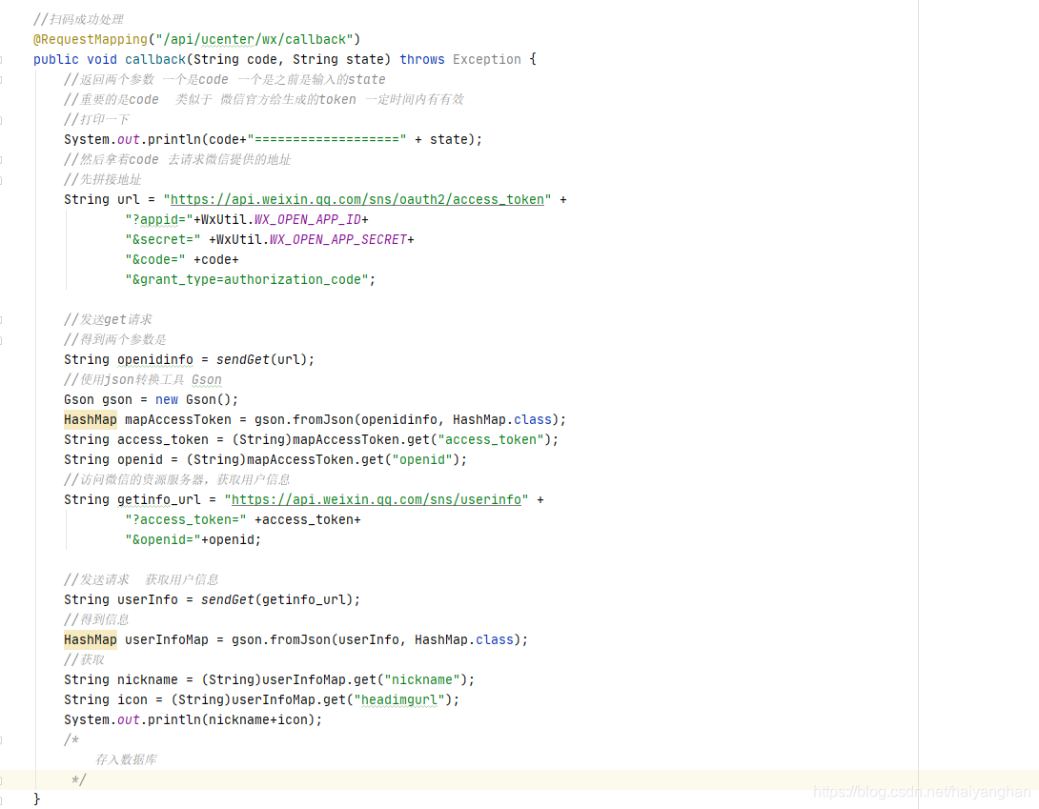Click the openidinfo variable declaration
Image resolution: width=1039 pixels, height=809 pixels.
155,359
